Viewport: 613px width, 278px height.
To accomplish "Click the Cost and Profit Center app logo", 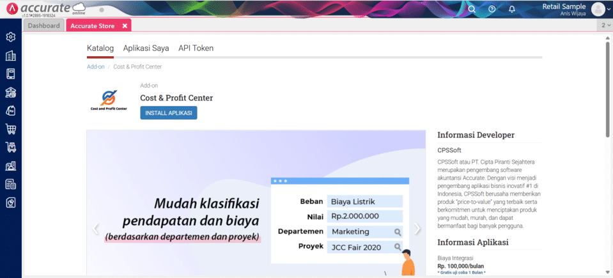I will (x=109, y=100).
